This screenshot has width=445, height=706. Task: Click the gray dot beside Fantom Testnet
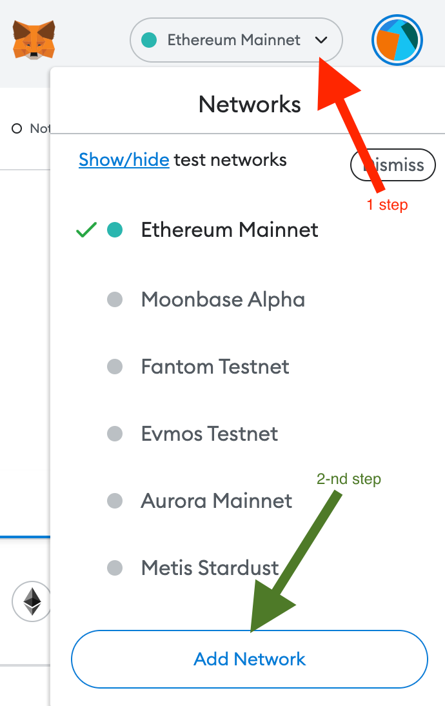click(115, 367)
